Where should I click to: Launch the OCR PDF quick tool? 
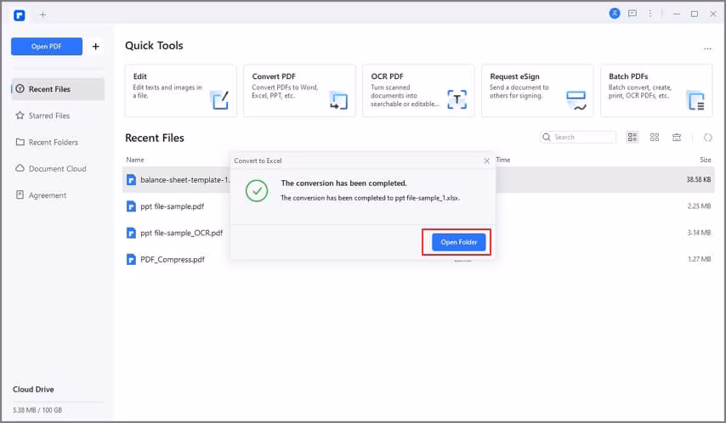(x=417, y=90)
